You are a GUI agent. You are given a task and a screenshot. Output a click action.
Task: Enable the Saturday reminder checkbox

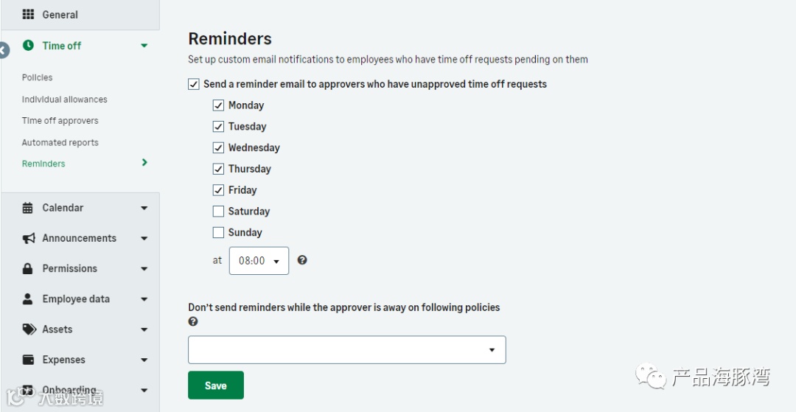click(x=218, y=212)
